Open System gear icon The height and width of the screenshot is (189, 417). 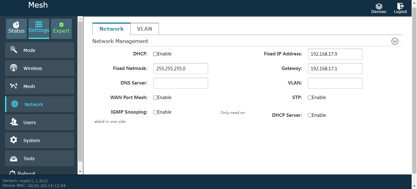(14, 140)
